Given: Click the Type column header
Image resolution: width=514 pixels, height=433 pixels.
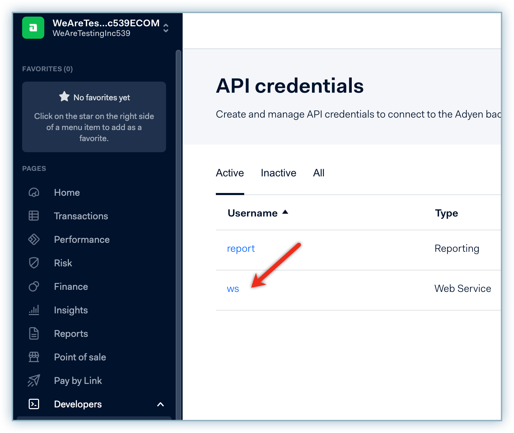Looking at the screenshot, I should click(x=446, y=213).
